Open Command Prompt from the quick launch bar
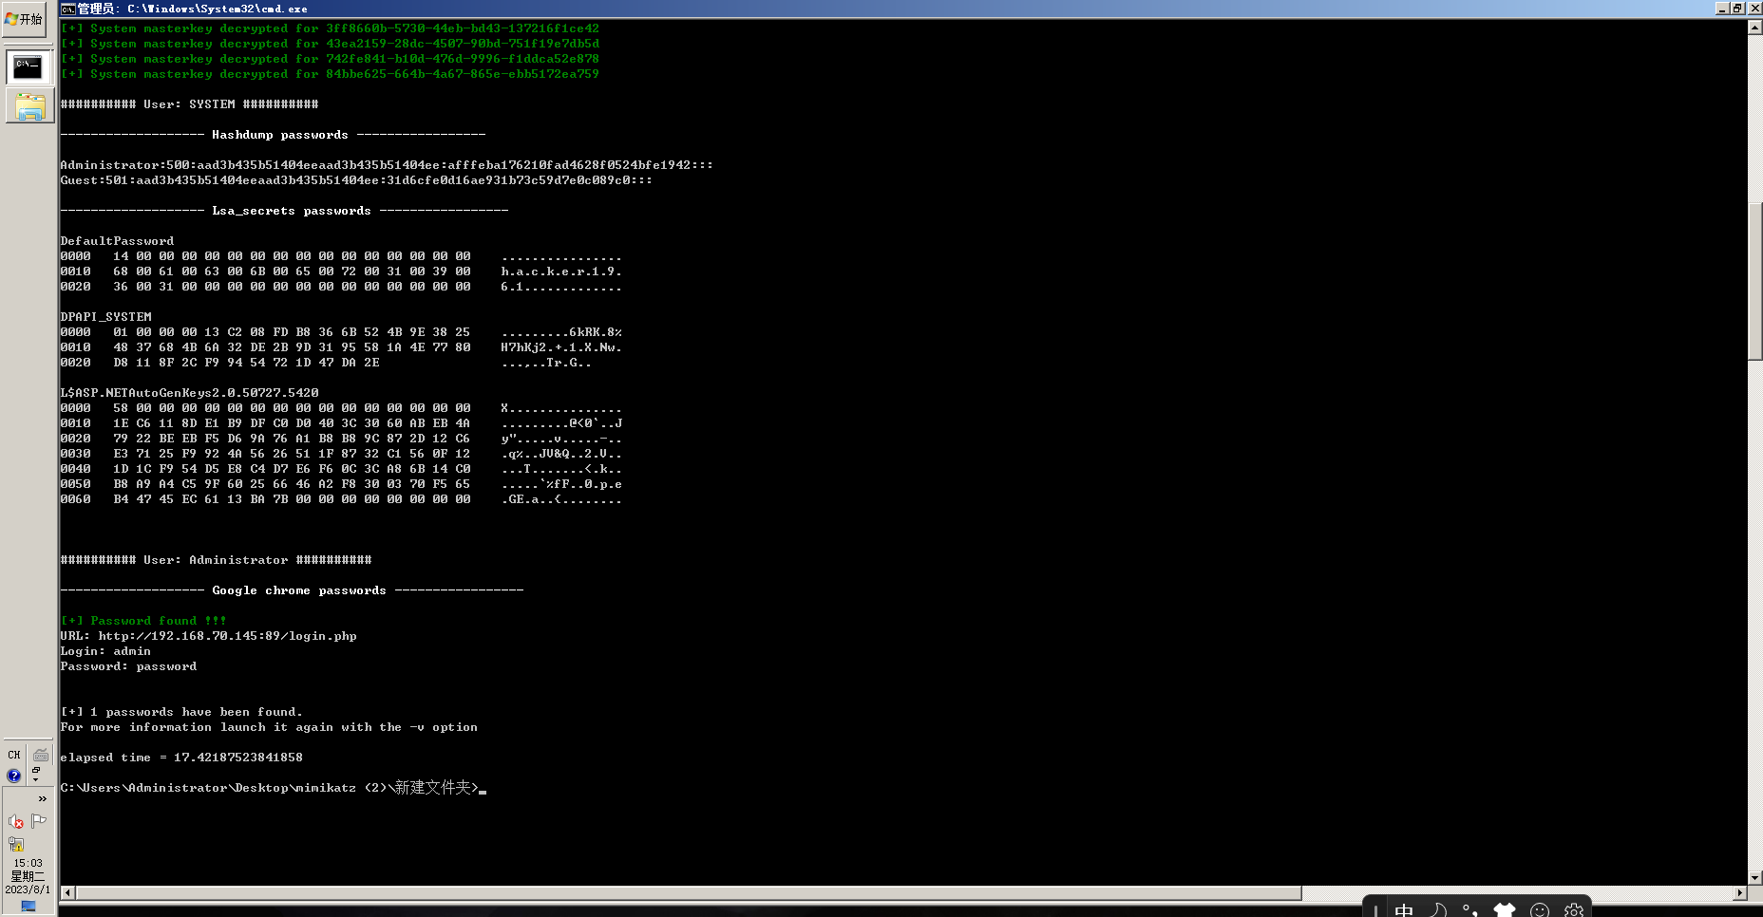 (x=28, y=65)
